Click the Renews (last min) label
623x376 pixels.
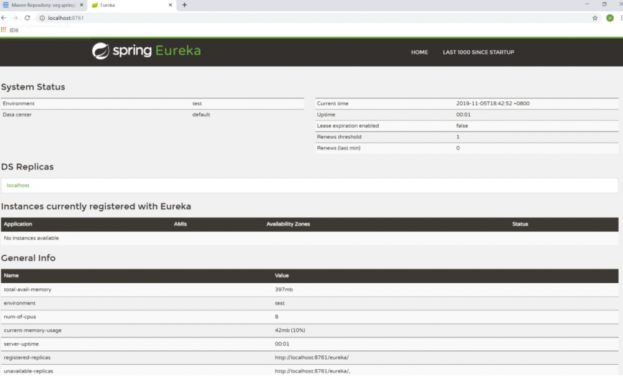[338, 148]
